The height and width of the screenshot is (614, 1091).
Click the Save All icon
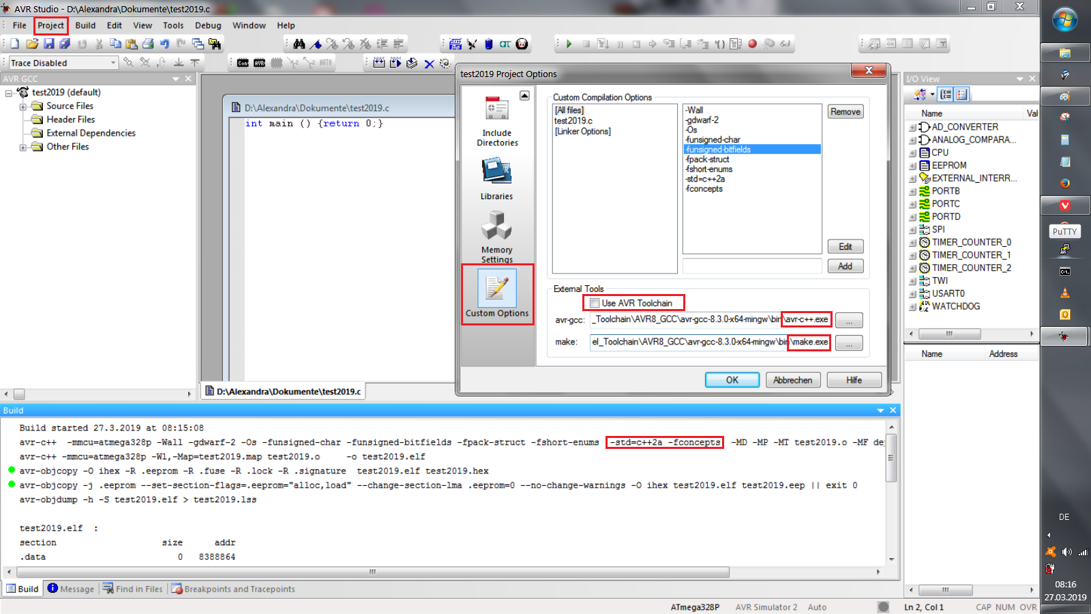pos(65,44)
